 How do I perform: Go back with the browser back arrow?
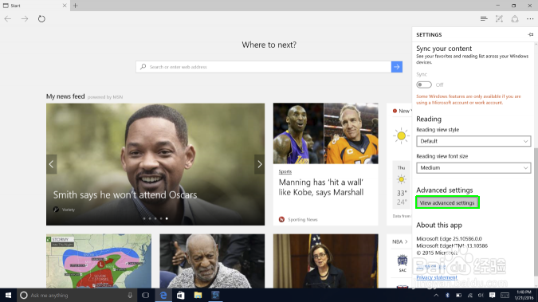tap(7, 19)
